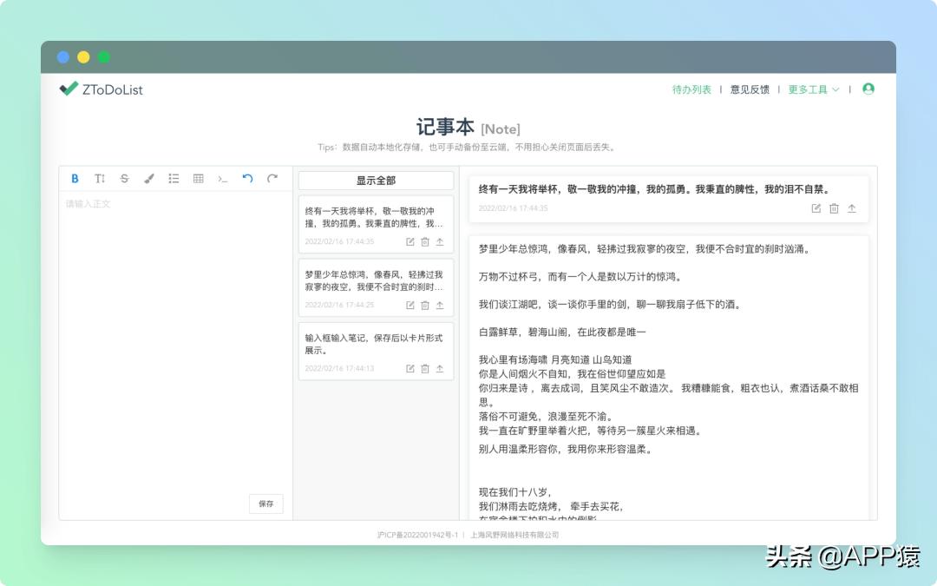Click the highlighter brush icon in the toolbar

tap(148, 179)
